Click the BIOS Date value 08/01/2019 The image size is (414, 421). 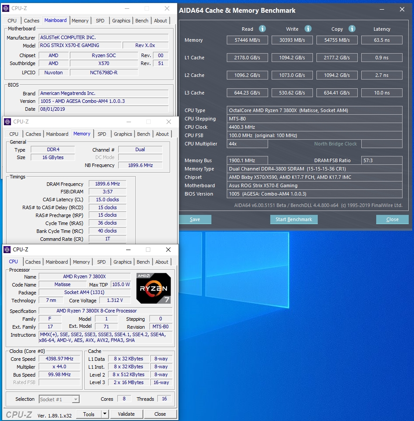coord(104,109)
